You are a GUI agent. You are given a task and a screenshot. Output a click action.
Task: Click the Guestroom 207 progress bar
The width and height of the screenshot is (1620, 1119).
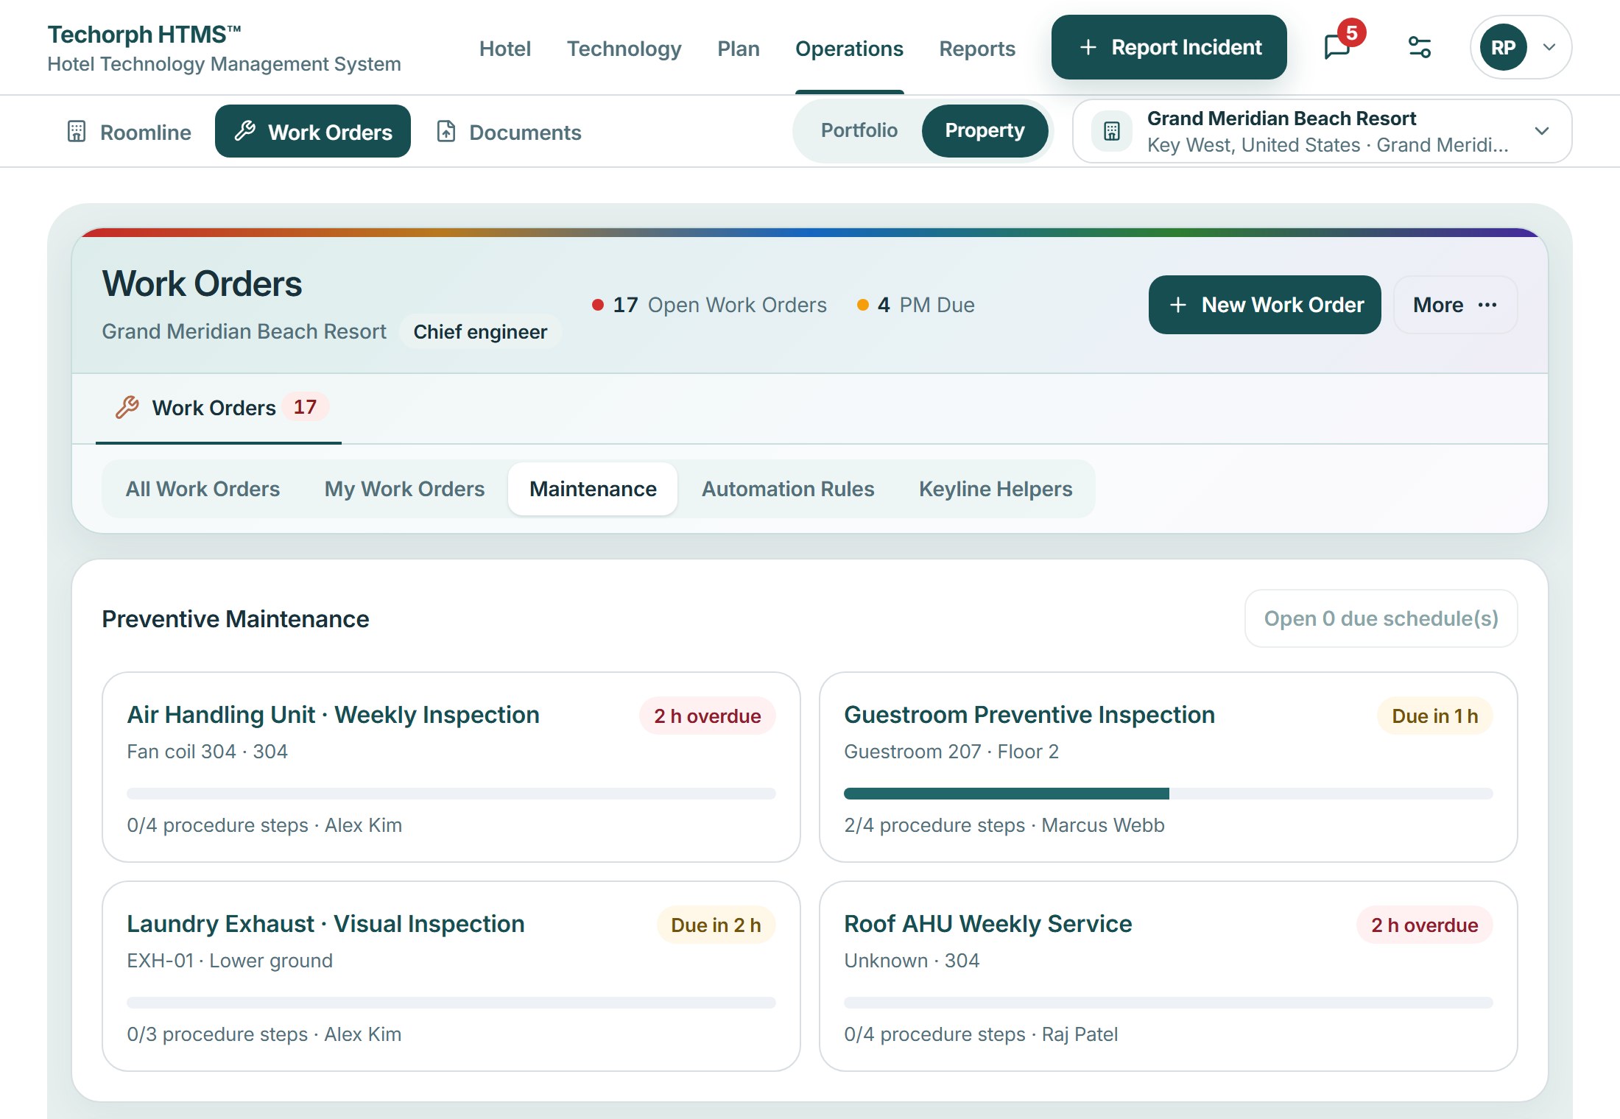click(x=1168, y=794)
